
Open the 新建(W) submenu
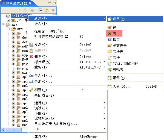67,19
